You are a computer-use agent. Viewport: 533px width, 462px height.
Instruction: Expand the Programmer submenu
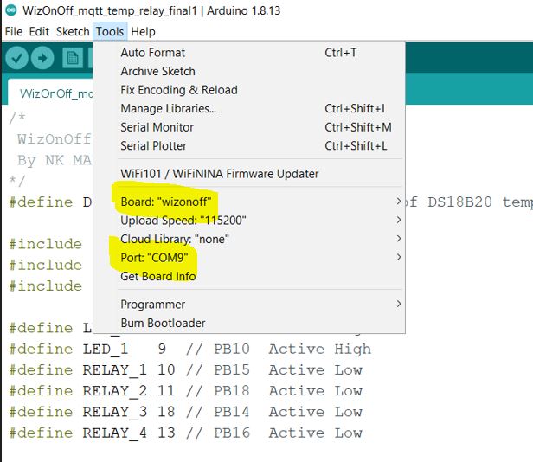coord(152,305)
